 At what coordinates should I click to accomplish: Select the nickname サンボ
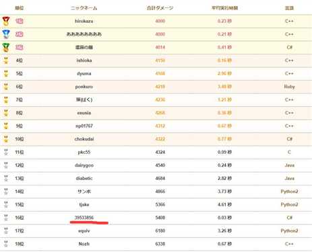pyautogui.click(x=84, y=192)
